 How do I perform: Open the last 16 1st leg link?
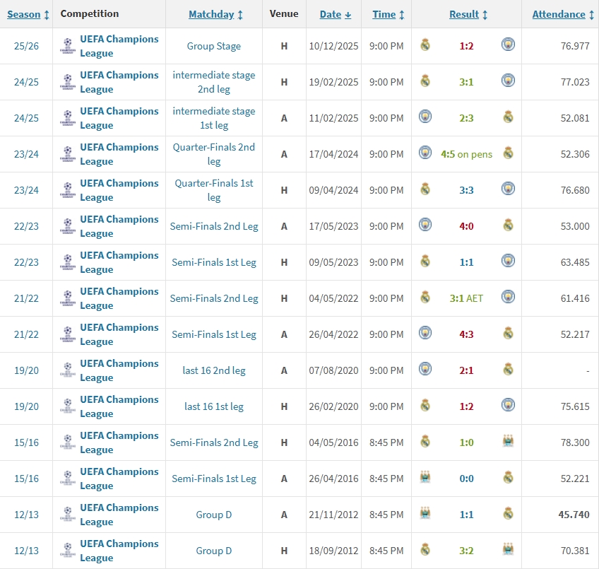(x=214, y=406)
